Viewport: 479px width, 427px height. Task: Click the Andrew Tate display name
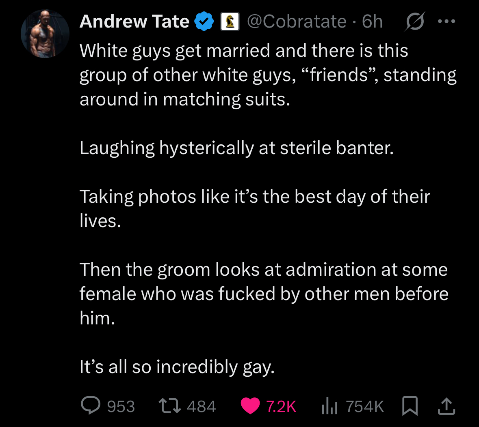coord(134,21)
